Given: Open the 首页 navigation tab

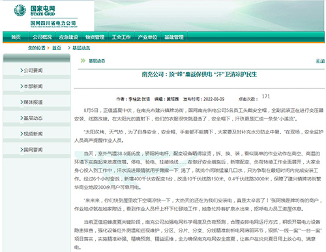Looking at the screenshot, I should pyautogui.click(x=16, y=37).
